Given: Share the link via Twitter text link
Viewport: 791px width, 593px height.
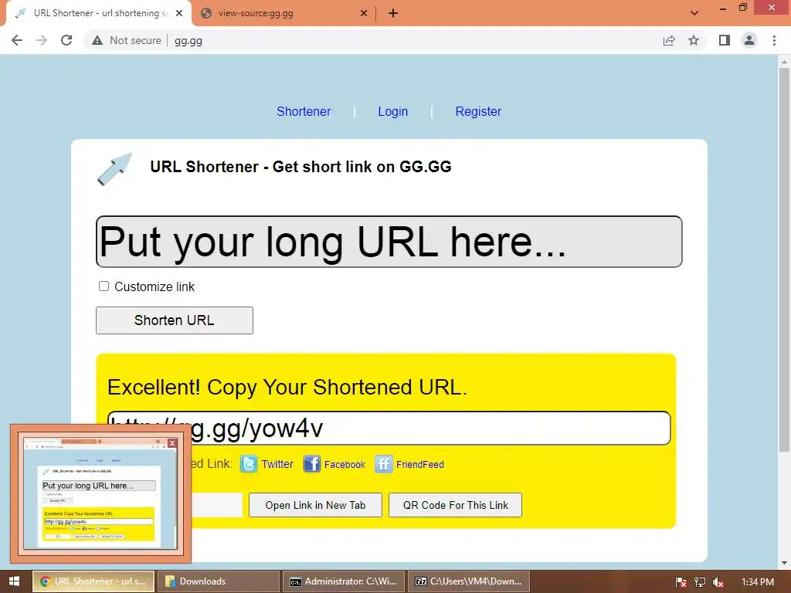Looking at the screenshot, I should 277,464.
